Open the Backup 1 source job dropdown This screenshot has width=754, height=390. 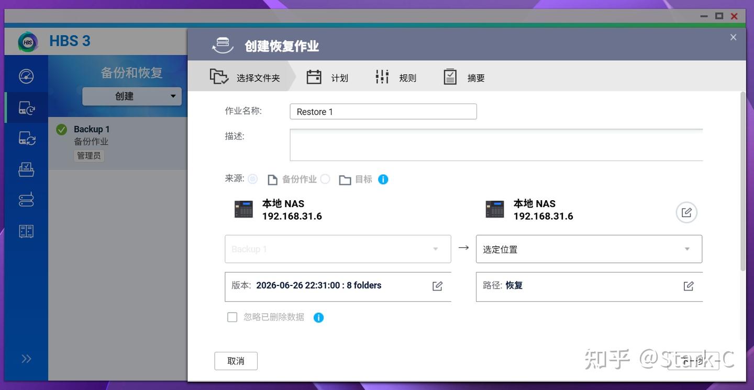tap(338, 249)
